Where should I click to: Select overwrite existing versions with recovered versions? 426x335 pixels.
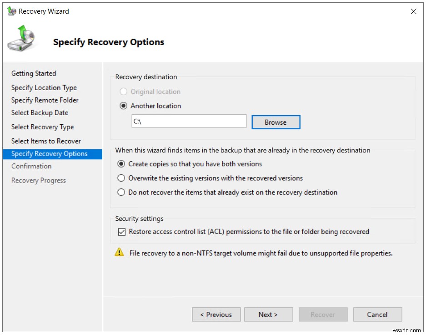(x=121, y=178)
